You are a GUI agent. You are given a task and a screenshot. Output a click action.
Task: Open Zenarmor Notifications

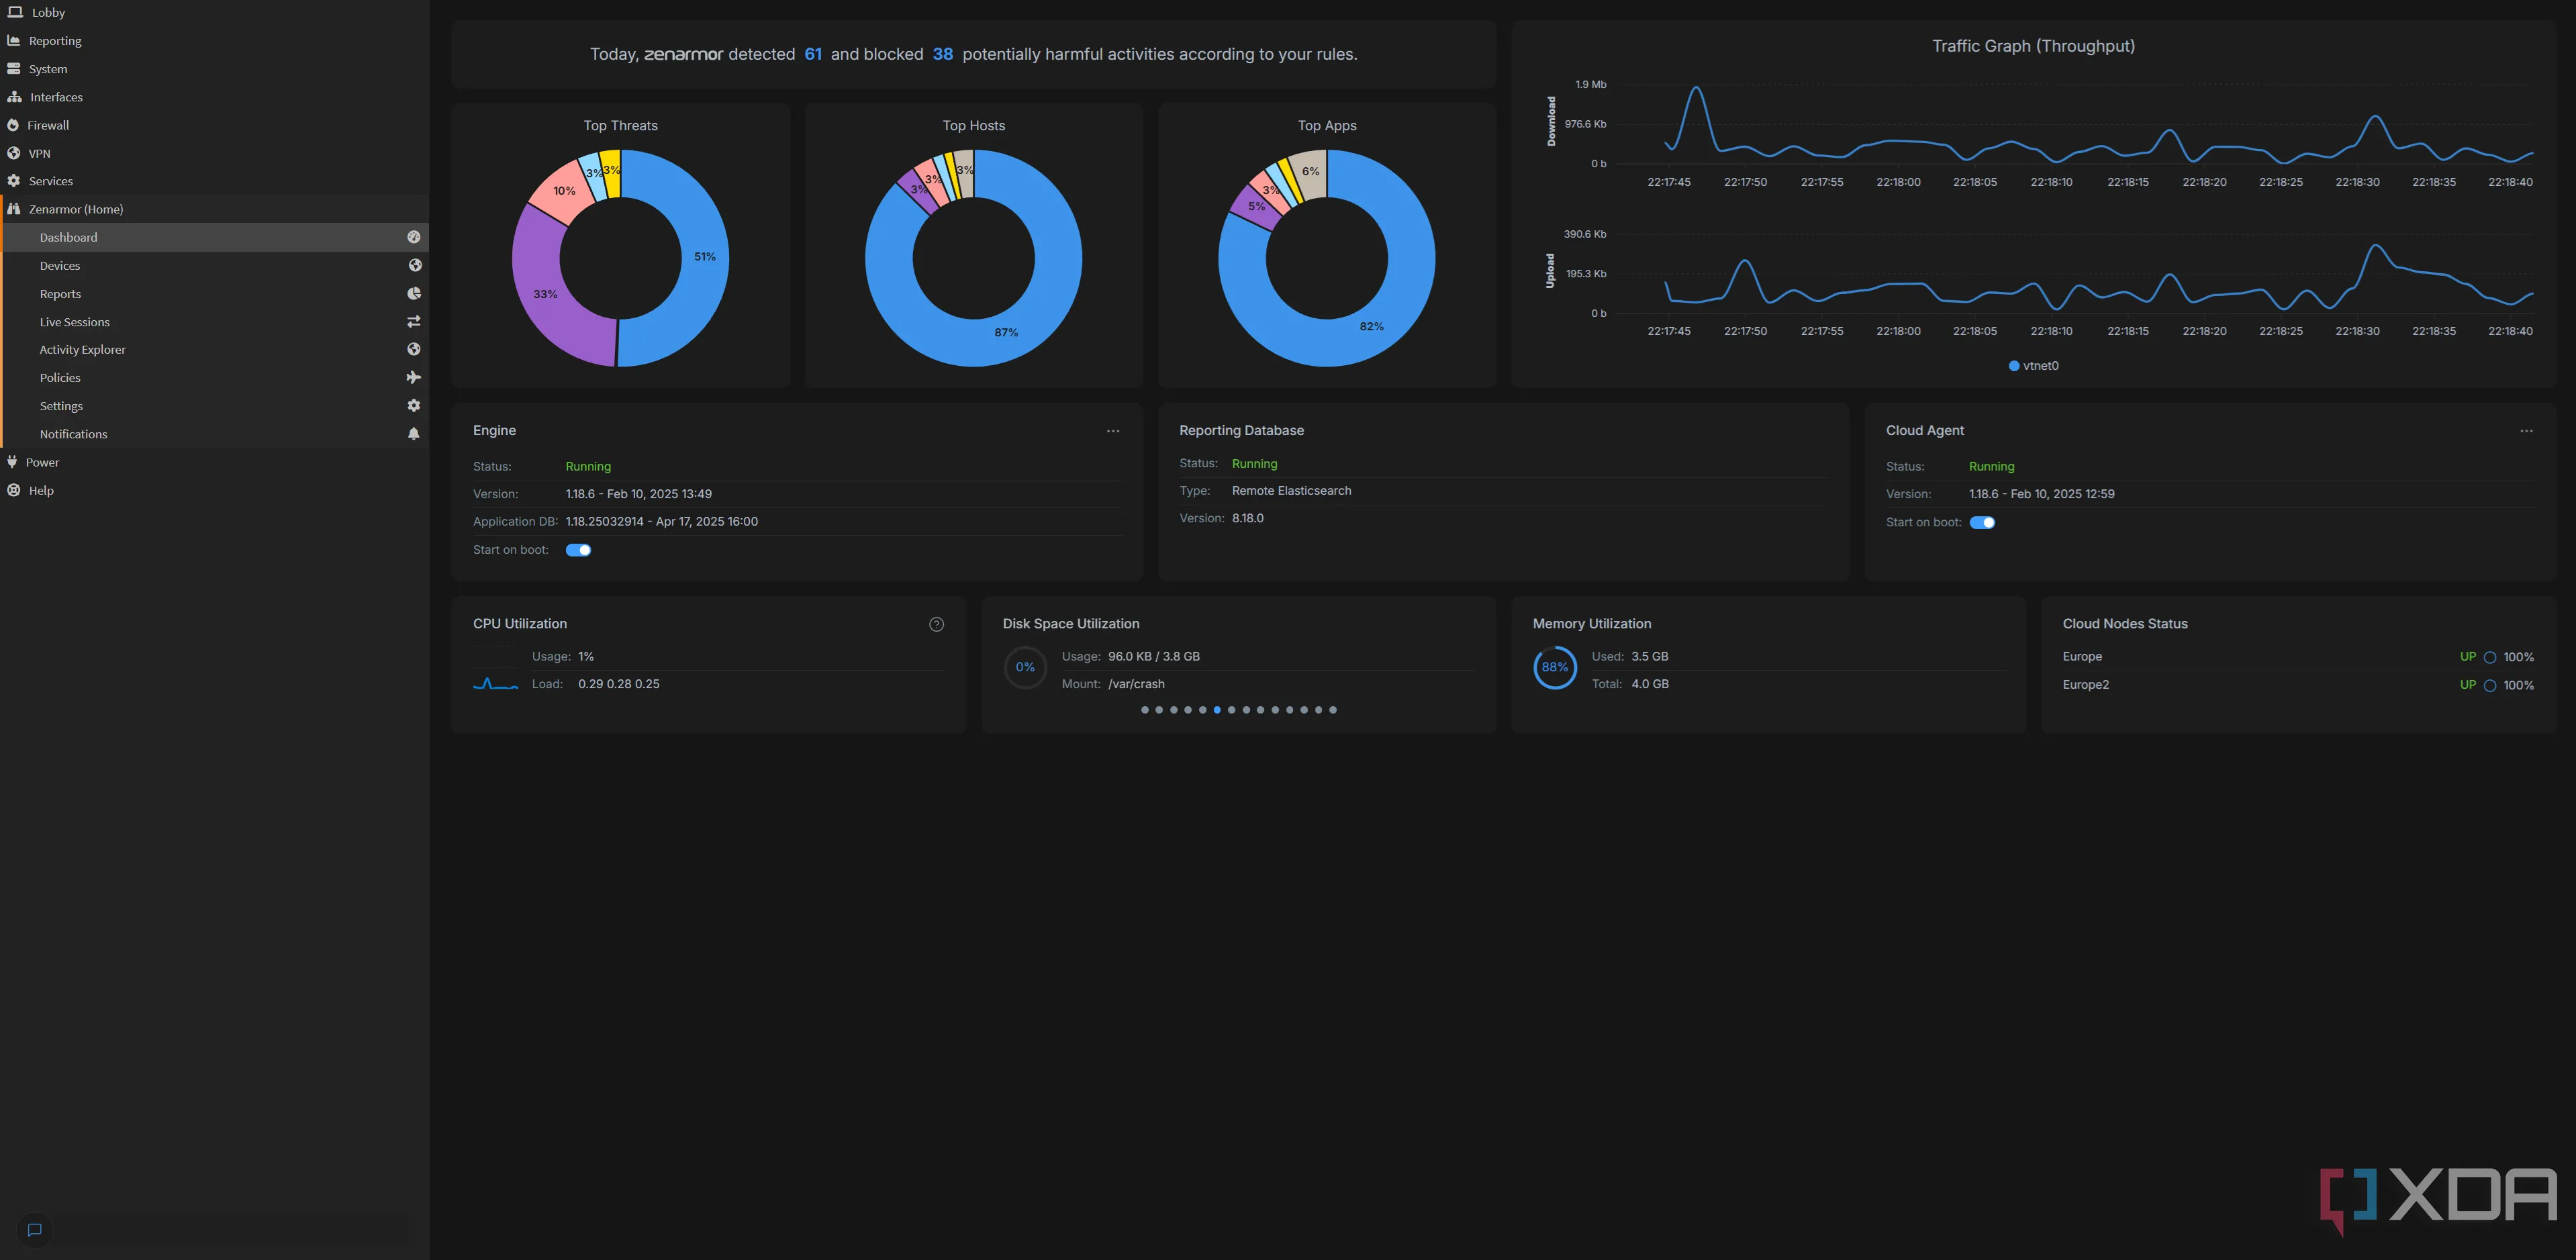tap(216, 434)
